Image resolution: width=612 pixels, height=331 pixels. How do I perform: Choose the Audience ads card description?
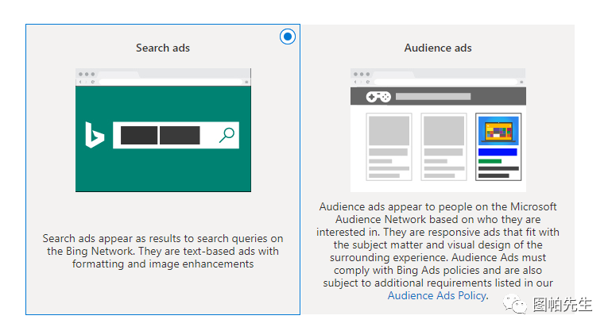pyautogui.click(x=438, y=245)
